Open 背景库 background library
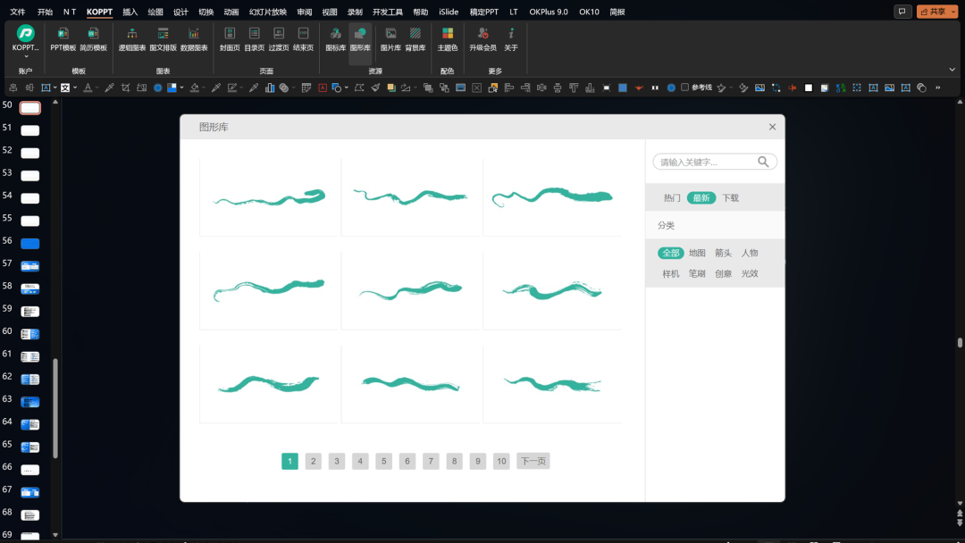The width and height of the screenshot is (965, 543). click(415, 38)
